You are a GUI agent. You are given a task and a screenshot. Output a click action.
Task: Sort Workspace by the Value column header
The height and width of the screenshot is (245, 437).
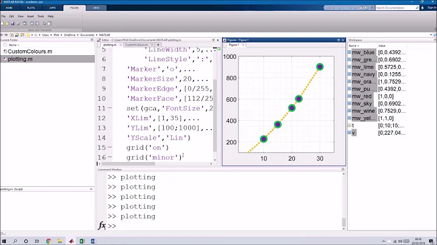(382, 45)
